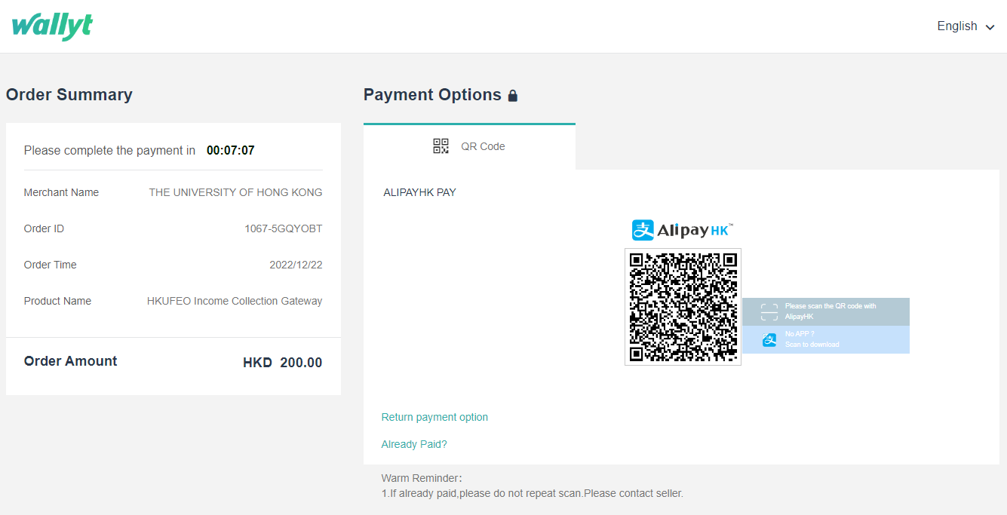The height and width of the screenshot is (515, 1007).
Task: Click the language dropdown chevron arrow
Action: tap(990, 27)
